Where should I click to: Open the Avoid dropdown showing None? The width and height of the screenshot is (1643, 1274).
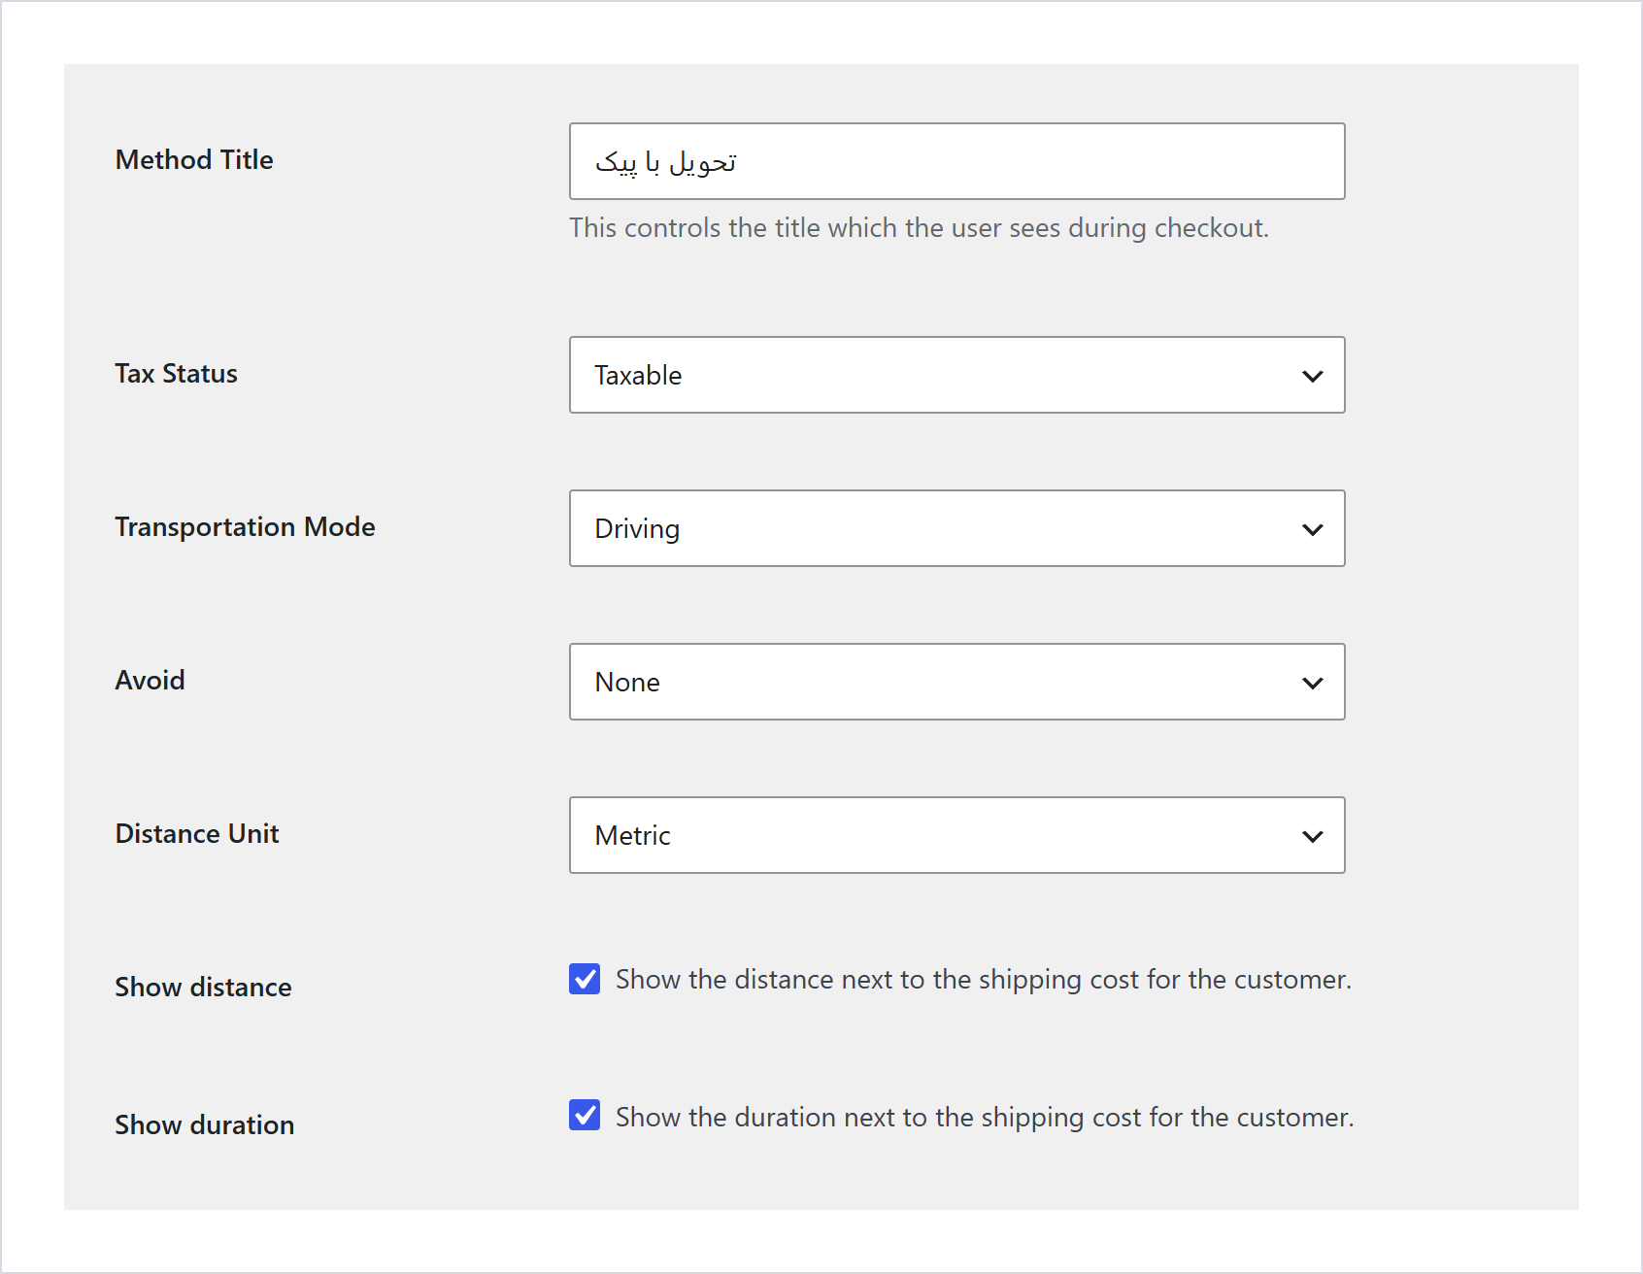(x=956, y=682)
